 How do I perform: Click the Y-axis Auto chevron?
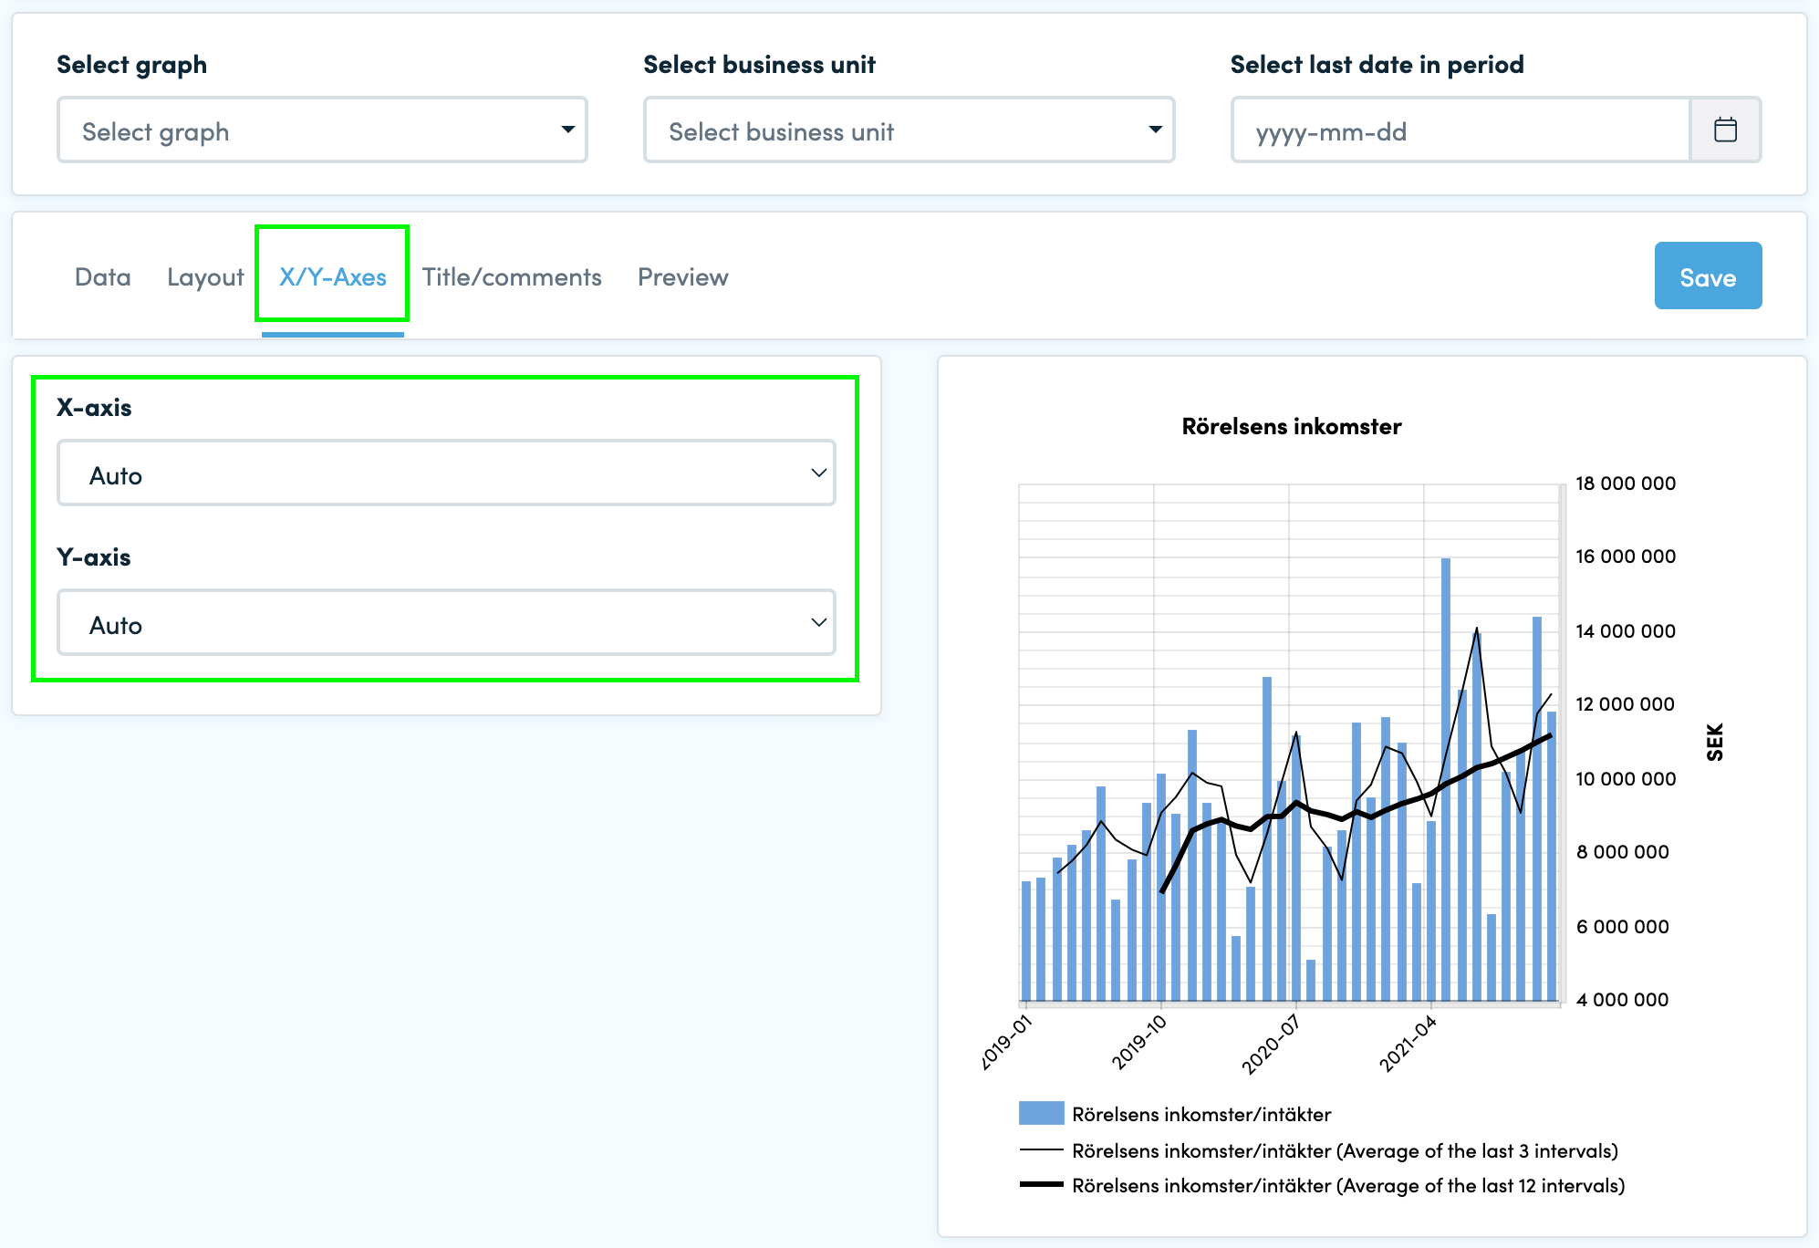[818, 622]
